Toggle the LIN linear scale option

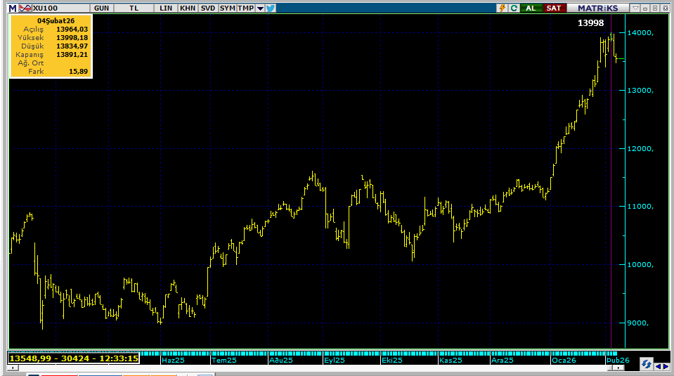coord(166,8)
